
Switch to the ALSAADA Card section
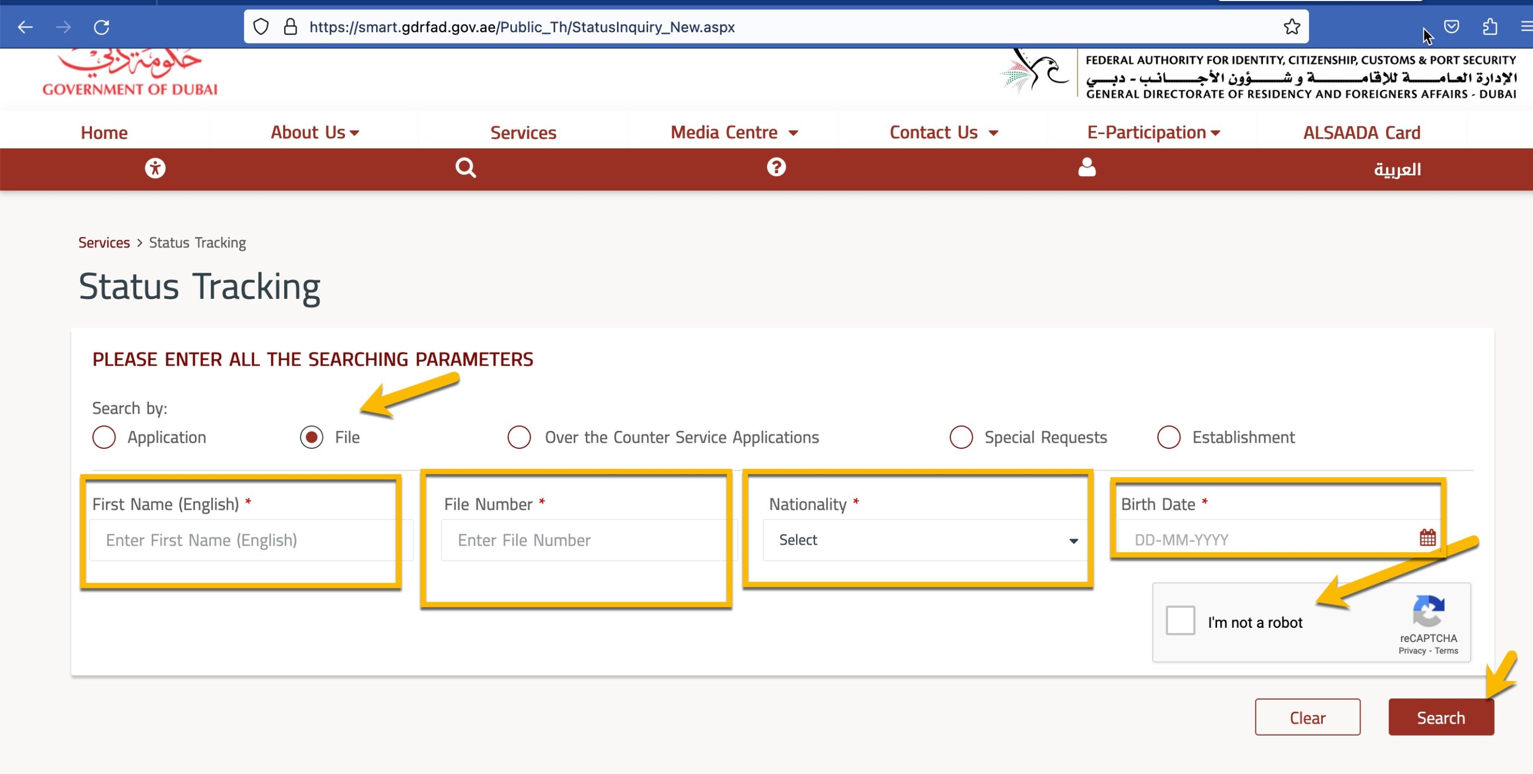(x=1361, y=132)
